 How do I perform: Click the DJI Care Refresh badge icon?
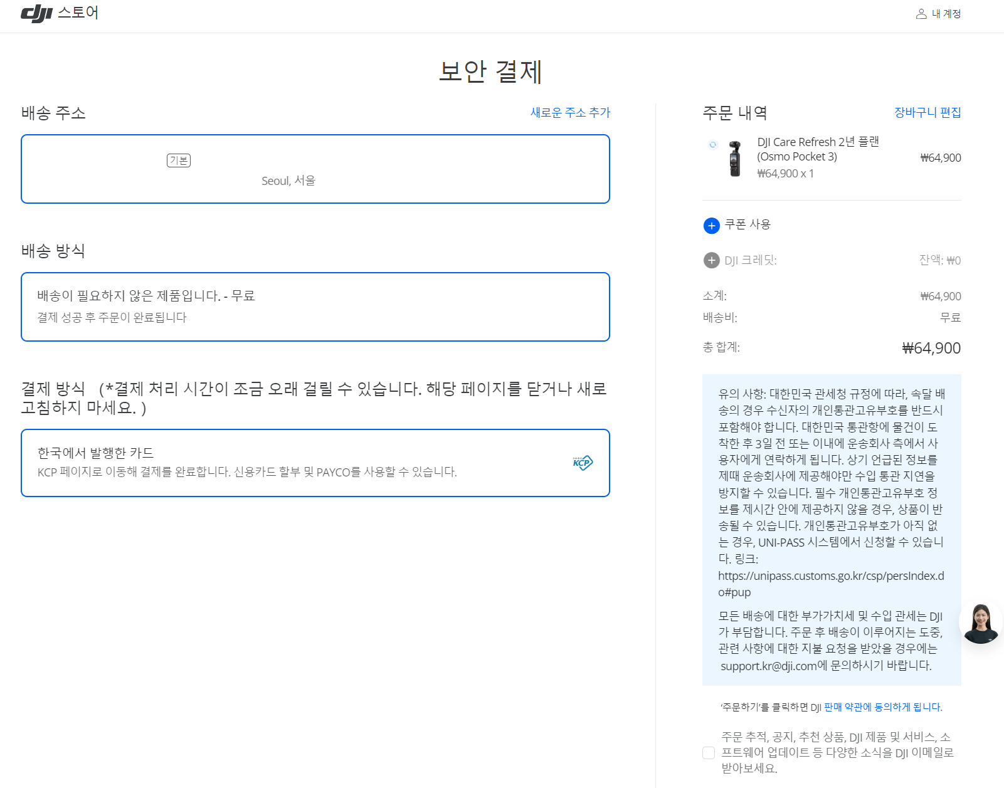[x=712, y=145]
